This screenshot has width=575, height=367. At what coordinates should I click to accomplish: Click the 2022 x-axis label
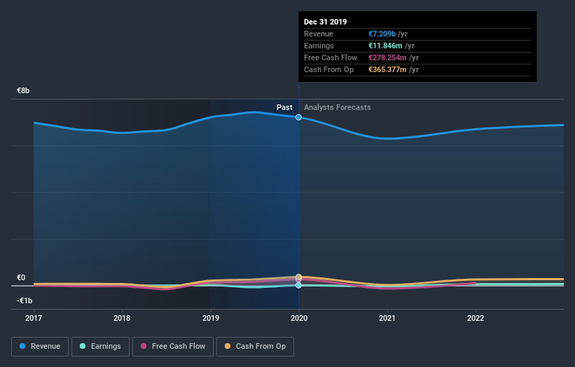pyautogui.click(x=476, y=318)
